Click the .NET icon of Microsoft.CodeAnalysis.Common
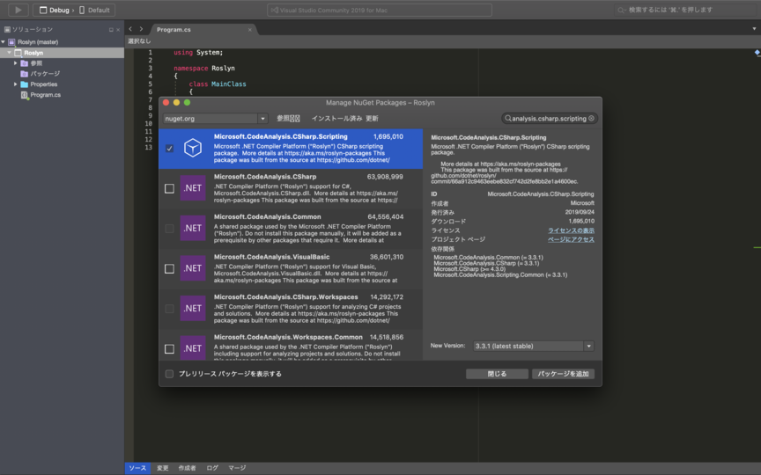This screenshot has height=475, width=761. pos(193,229)
